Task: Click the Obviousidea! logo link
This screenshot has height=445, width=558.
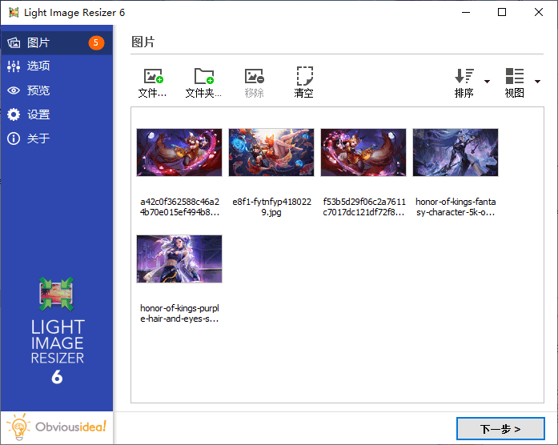Action: click(x=57, y=427)
